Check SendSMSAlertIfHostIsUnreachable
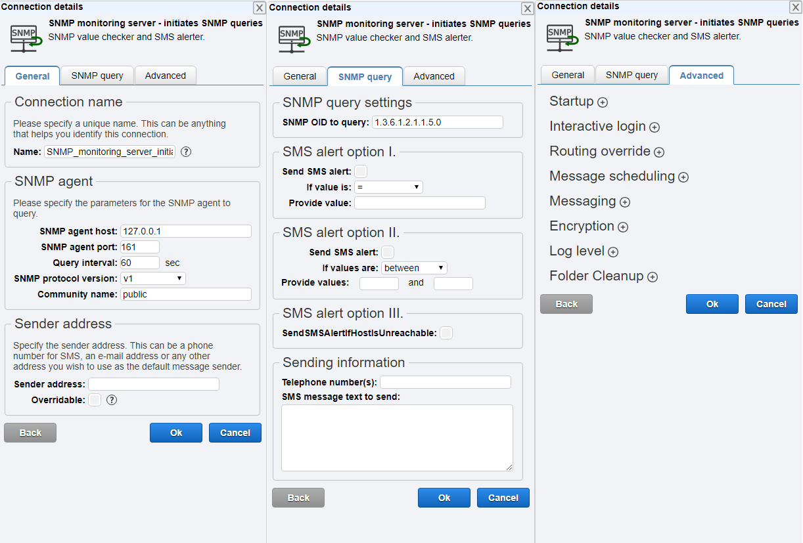This screenshot has width=803, height=543. pyautogui.click(x=446, y=333)
